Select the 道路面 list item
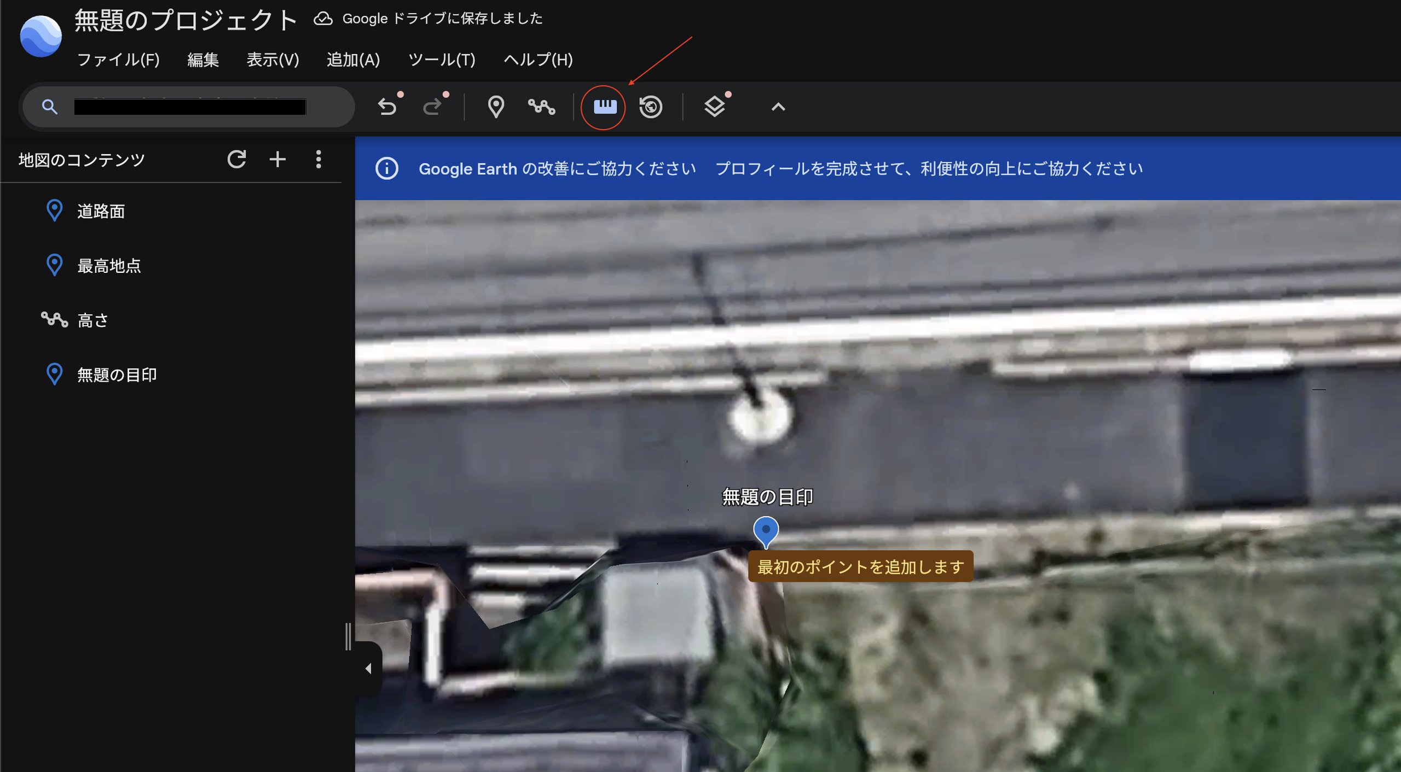This screenshot has width=1401, height=772. pyautogui.click(x=171, y=210)
